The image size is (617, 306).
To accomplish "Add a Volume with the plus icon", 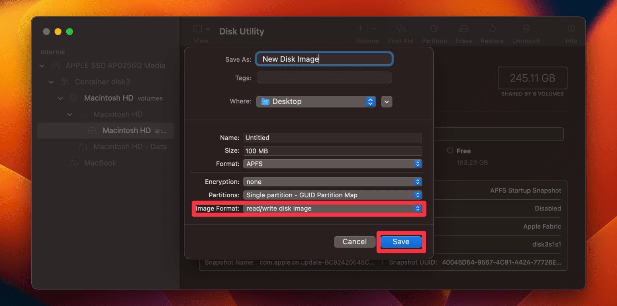I will click(360, 28).
